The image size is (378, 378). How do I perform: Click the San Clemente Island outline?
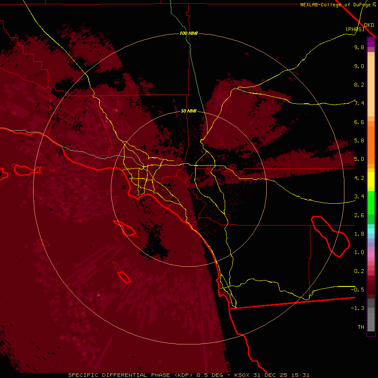tap(123, 273)
